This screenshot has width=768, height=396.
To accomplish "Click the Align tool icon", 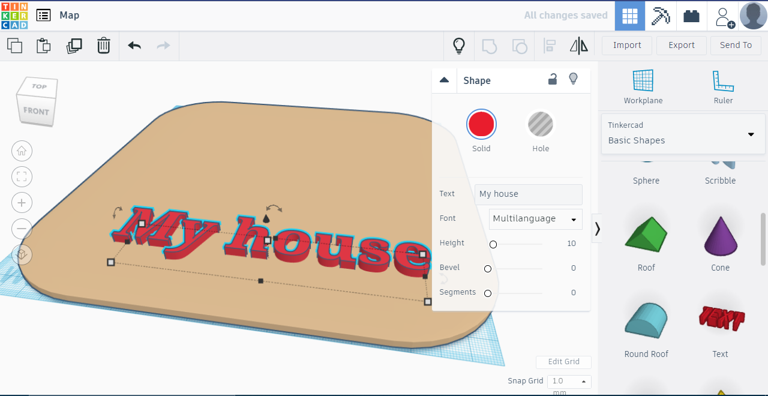I will click(549, 46).
